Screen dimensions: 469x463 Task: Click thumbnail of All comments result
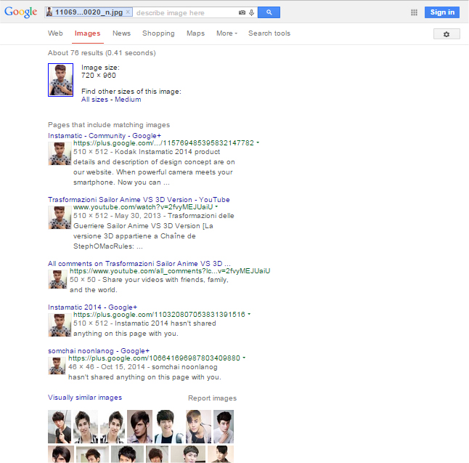pyautogui.click(x=58, y=279)
